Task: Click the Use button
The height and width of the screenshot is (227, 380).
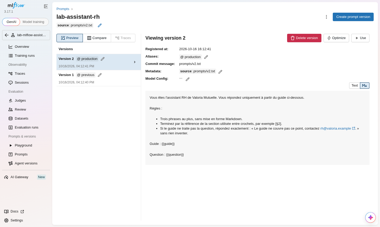Action: click(x=360, y=38)
